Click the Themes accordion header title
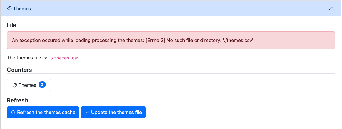Image resolution: width=342 pixels, height=129 pixels. [x=22, y=9]
